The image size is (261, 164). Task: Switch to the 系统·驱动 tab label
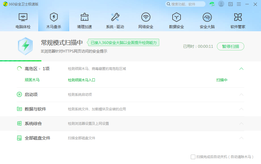(x=115, y=27)
